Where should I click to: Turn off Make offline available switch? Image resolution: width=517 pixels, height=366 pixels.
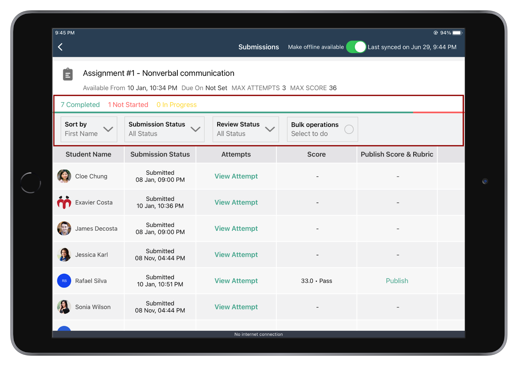pos(356,47)
